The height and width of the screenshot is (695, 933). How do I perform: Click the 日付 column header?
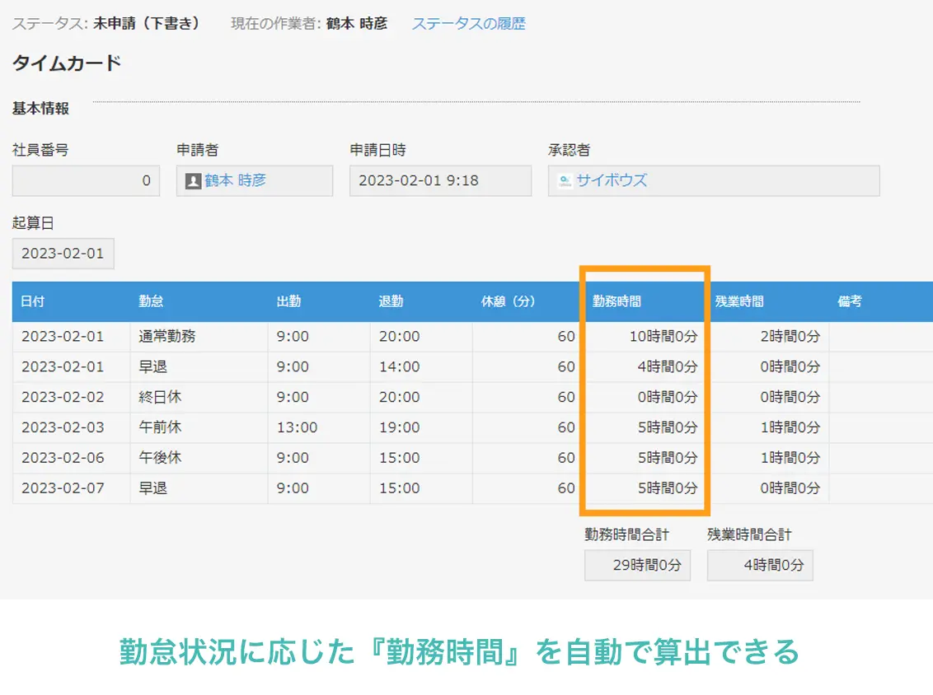pyautogui.click(x=33, y=301)
